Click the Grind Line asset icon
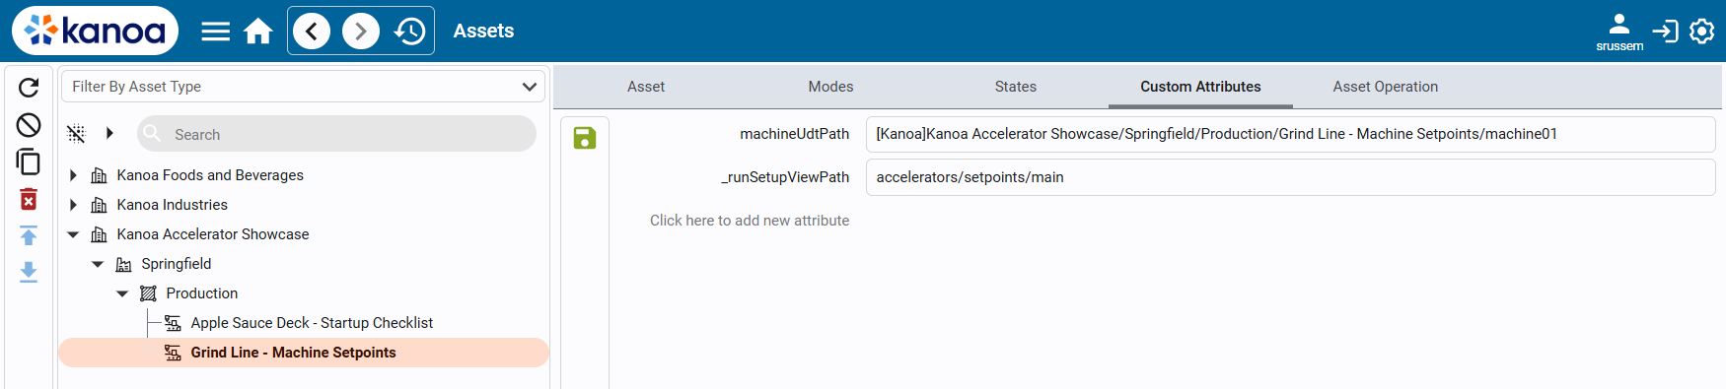This screenshot has height=389, width=1726. [173, 353]
